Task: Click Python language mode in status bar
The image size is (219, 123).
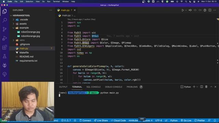Action: point(174,120)
